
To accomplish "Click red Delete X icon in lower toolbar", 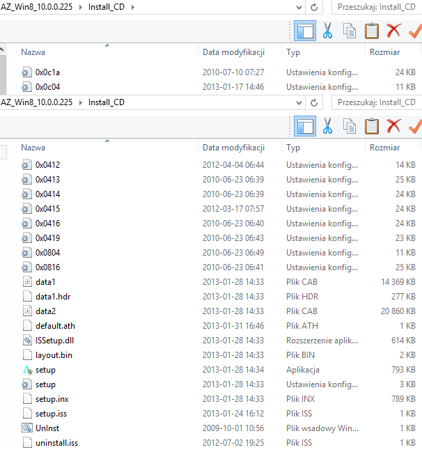I will tap(393, 126).
